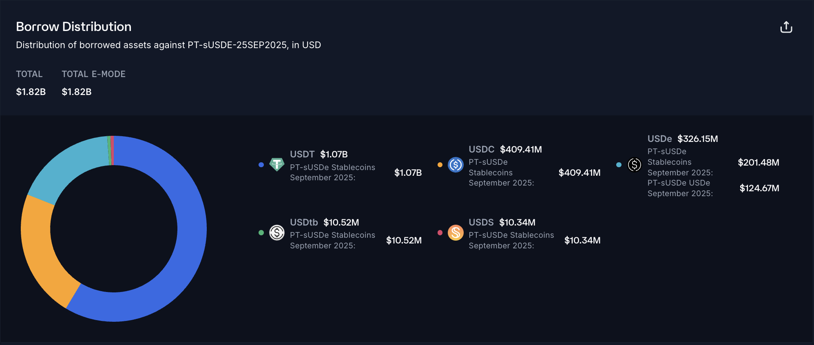Click the USDT $1.07B legend heading
The width and height of the screenshot is (814, 345).
319,154
